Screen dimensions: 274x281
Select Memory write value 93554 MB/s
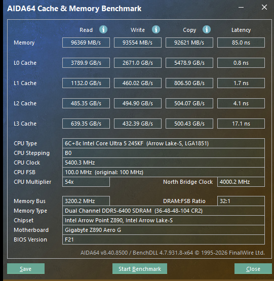pos(138,43)
